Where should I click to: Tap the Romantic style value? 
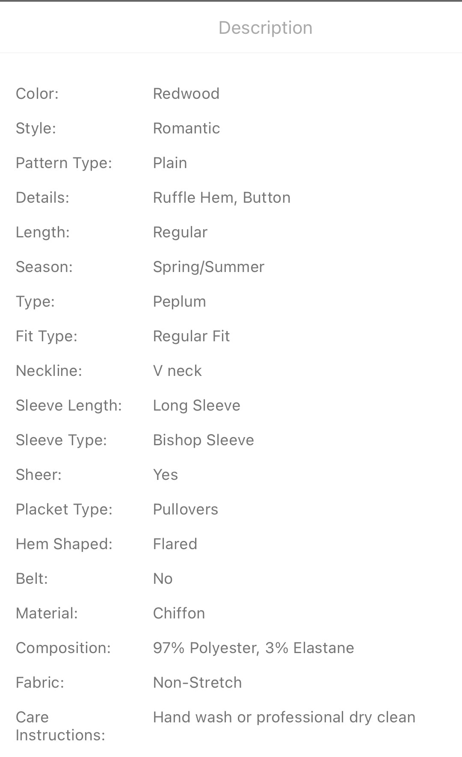186,128
